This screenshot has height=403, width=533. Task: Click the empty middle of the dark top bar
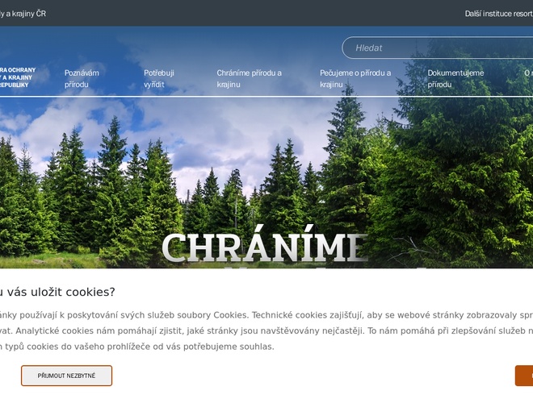point(242,14)
